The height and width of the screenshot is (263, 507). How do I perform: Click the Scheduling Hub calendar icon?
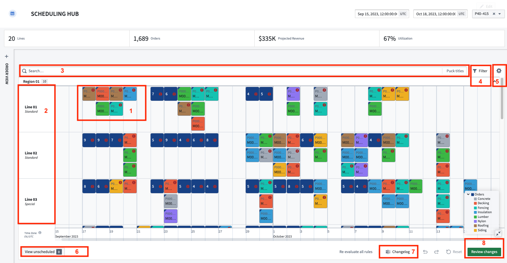coord(12,14)
